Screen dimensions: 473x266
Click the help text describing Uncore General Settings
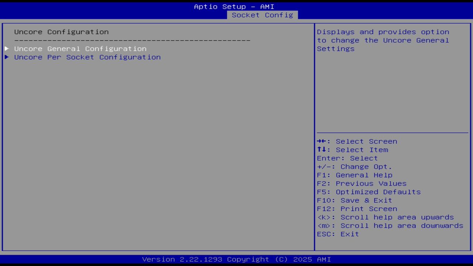[383, 40]
